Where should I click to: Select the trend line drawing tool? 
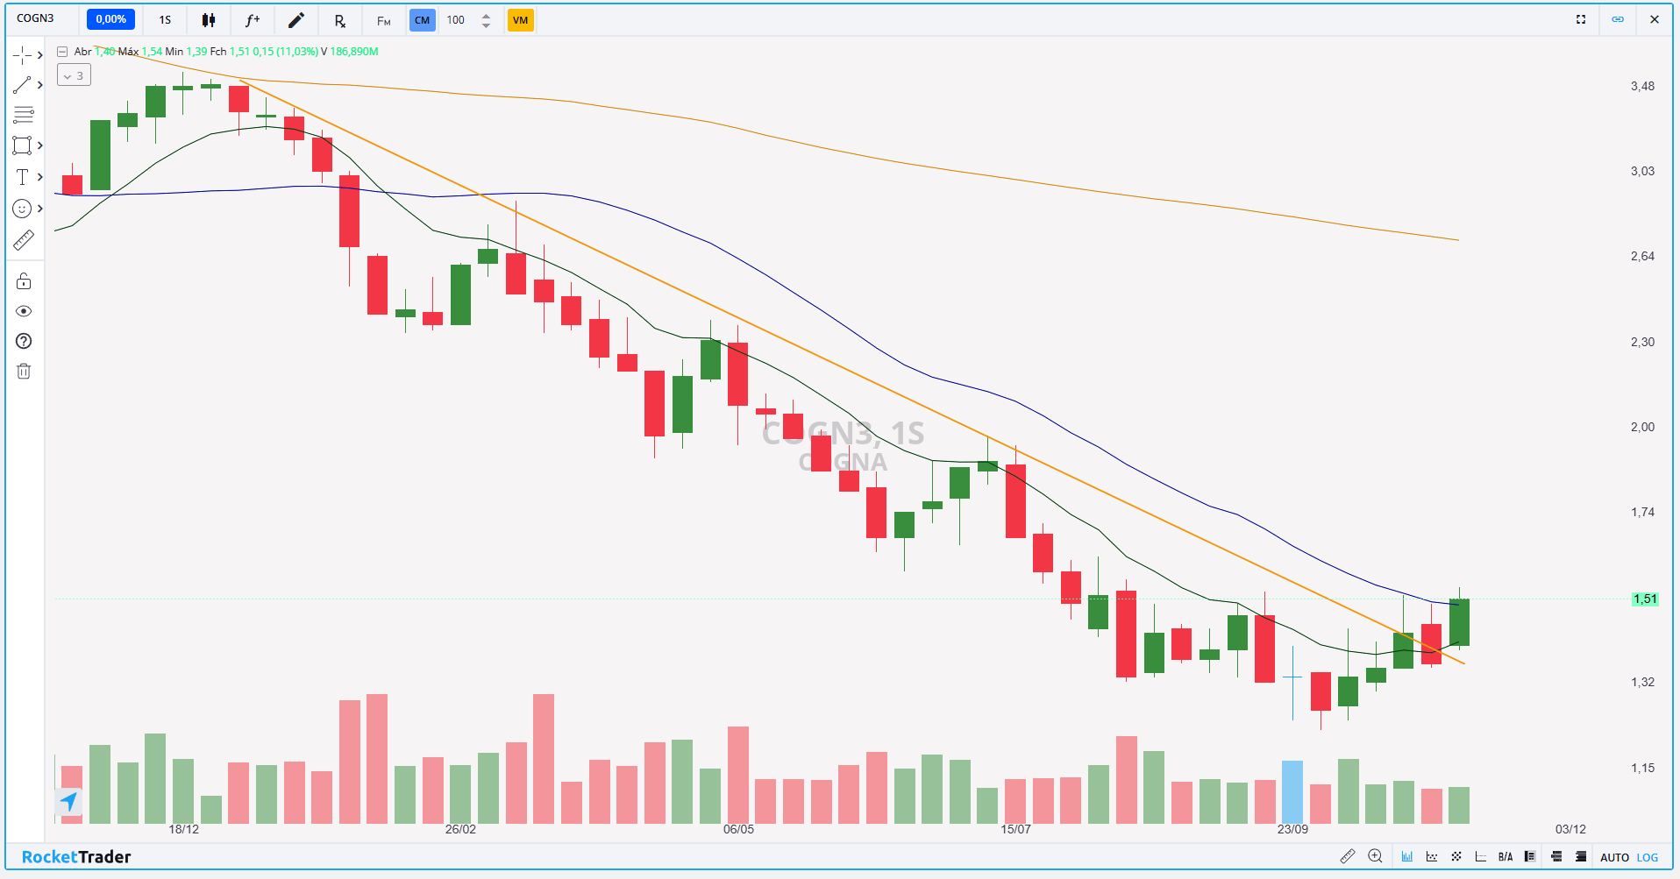click(22, 85)
